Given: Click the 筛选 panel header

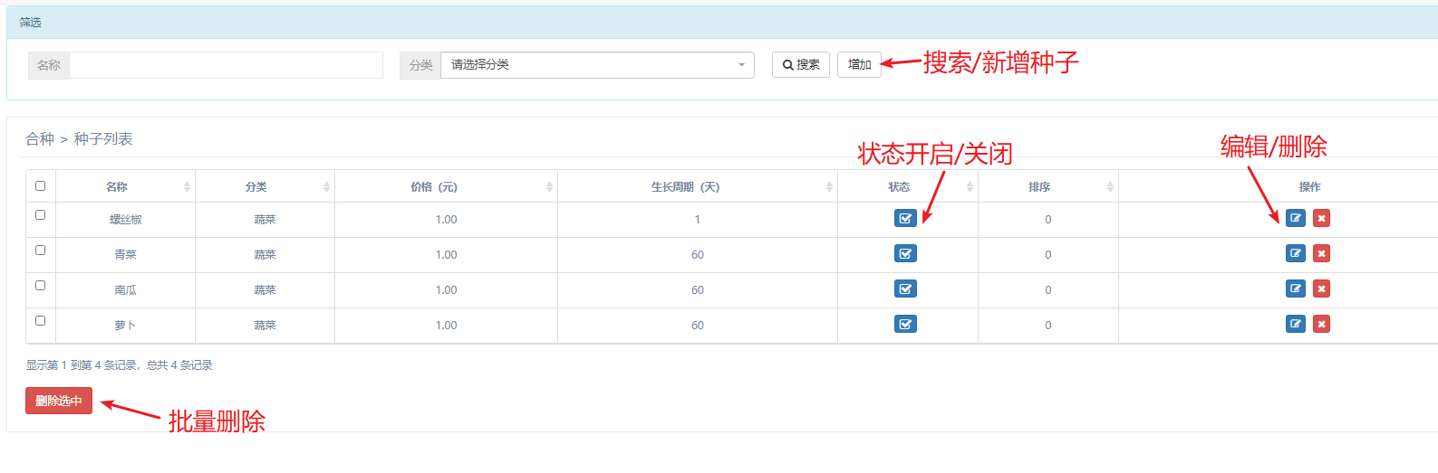Looking at the screenshot, I should coord(722,23).
